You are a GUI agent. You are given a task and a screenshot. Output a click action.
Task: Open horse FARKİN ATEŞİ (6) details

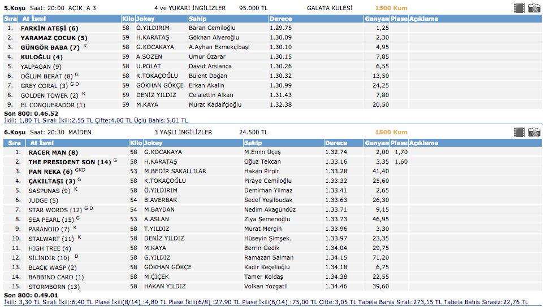(50, 28)
